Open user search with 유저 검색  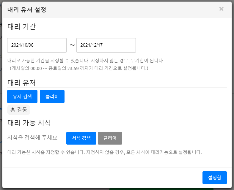[22, 96]
